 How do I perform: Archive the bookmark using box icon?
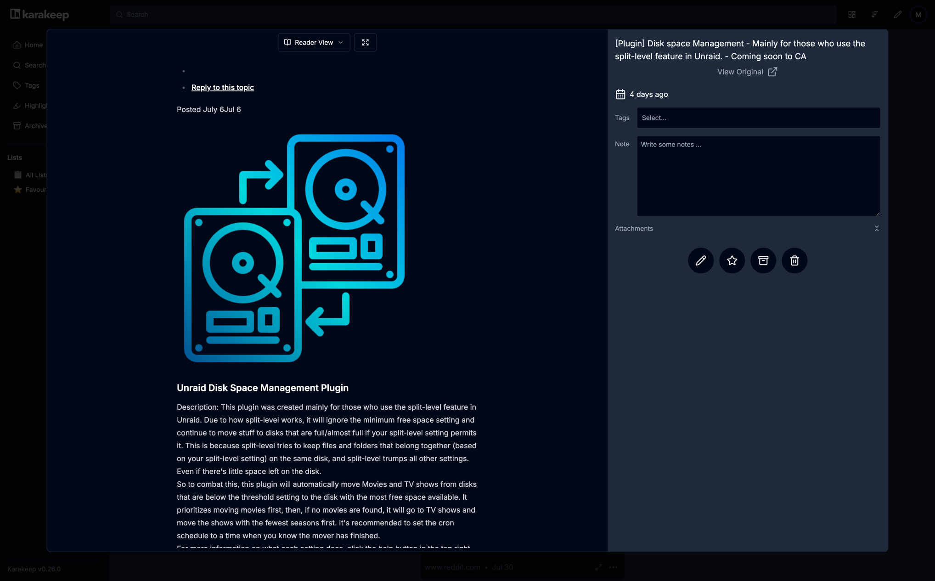(763, 260)
